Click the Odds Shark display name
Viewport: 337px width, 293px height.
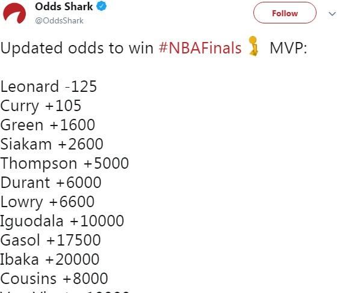tap(64, 7)
